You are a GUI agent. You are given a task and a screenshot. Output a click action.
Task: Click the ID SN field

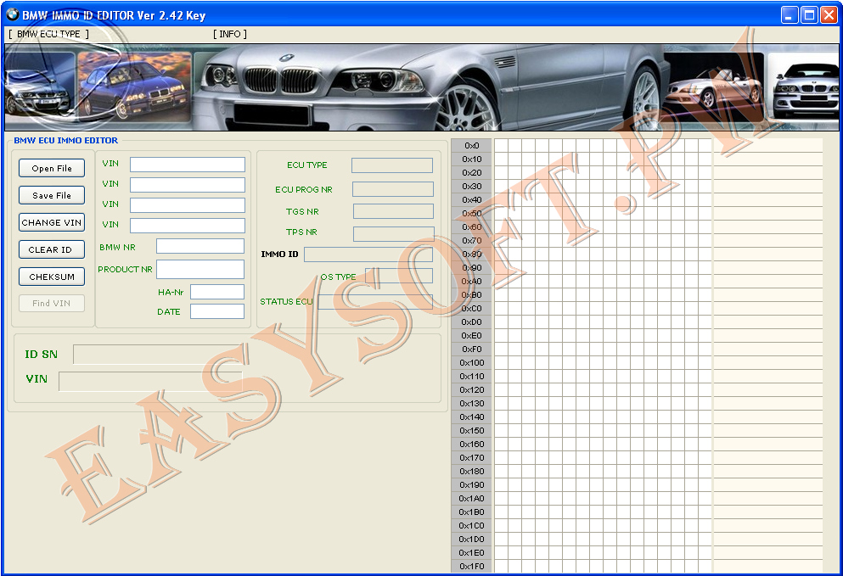point(158,355)
